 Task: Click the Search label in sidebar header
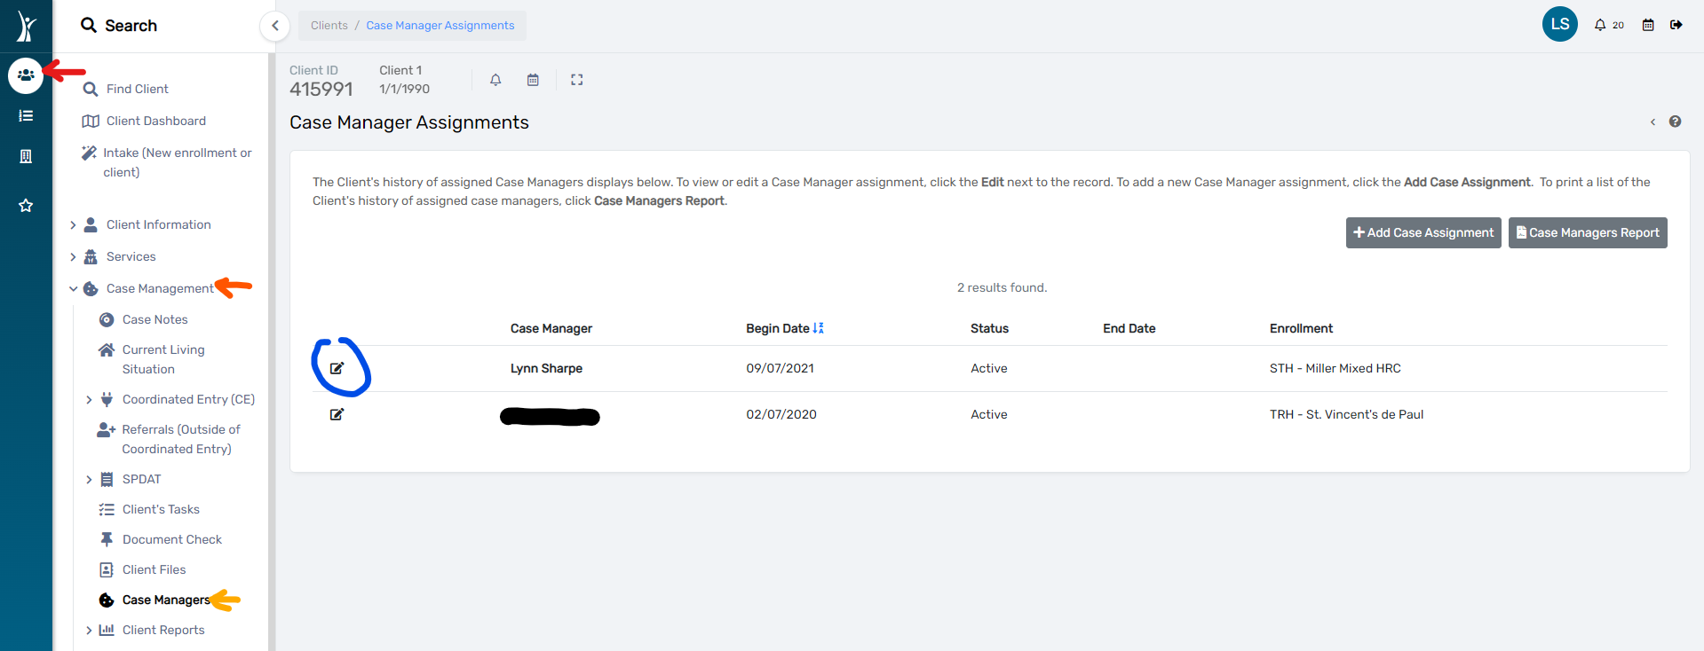click(131, 26)
